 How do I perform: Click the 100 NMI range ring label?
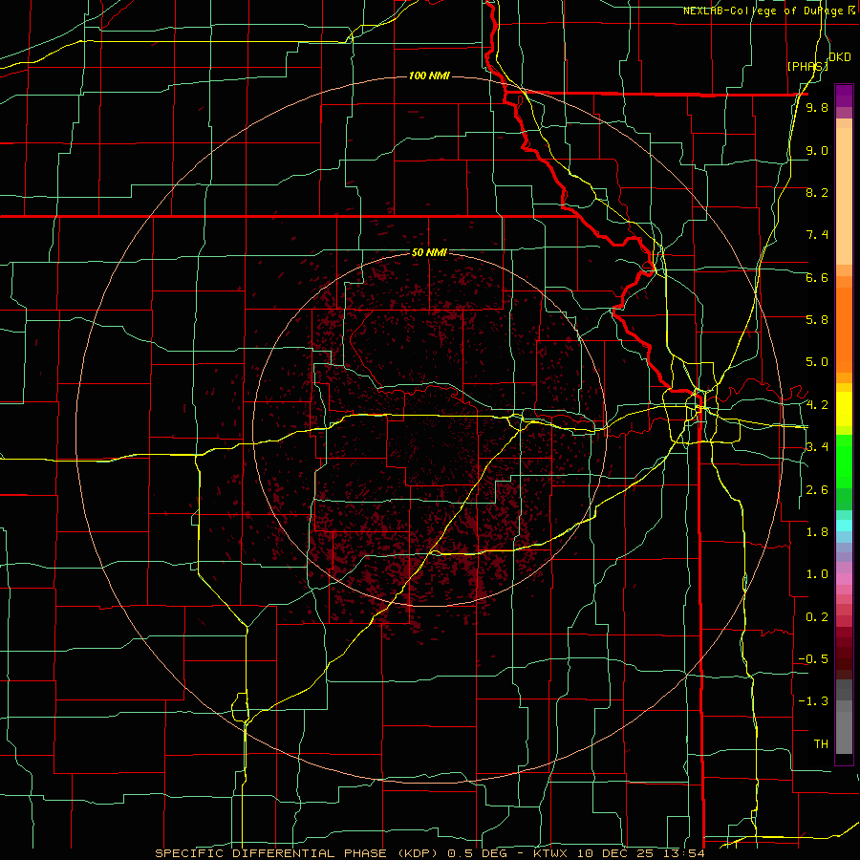[x=429, y=75]
